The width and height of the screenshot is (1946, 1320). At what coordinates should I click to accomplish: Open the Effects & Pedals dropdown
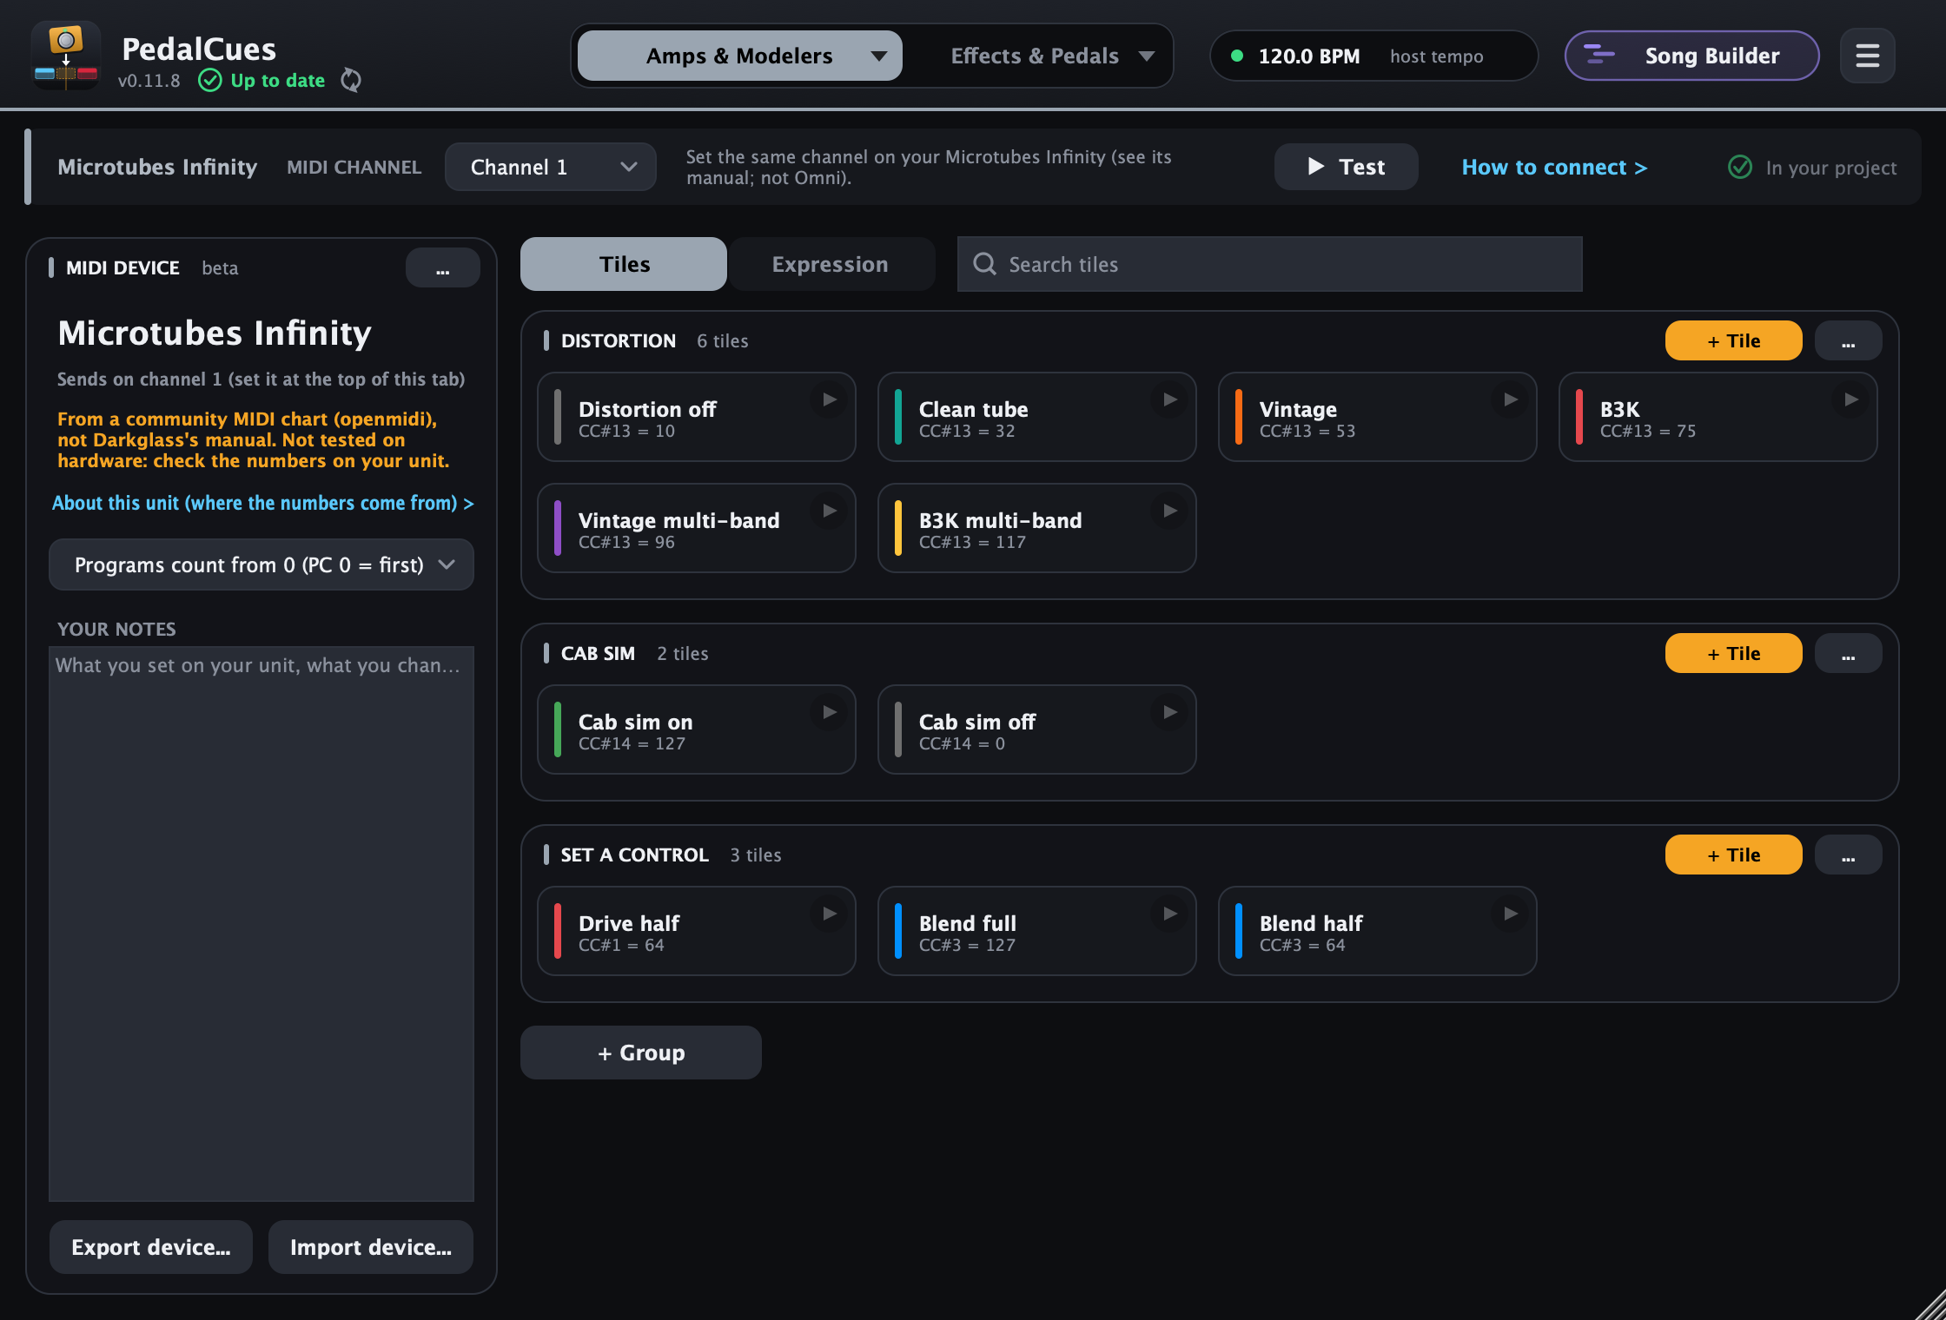click(x=1051, y=56)
